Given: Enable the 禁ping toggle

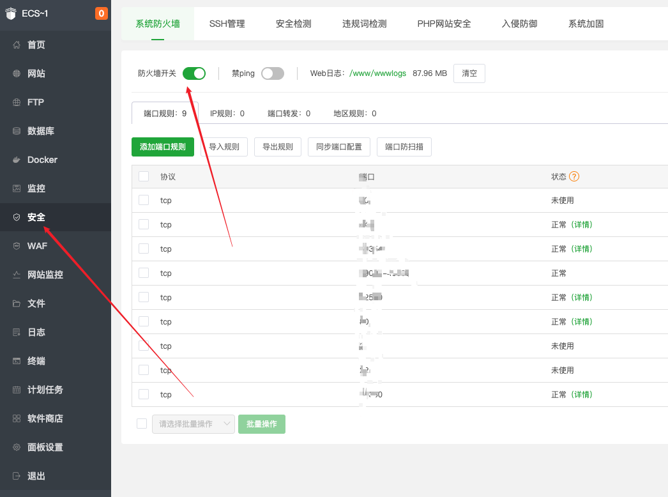Looking at the screenshot, I should tap(273, 73).
